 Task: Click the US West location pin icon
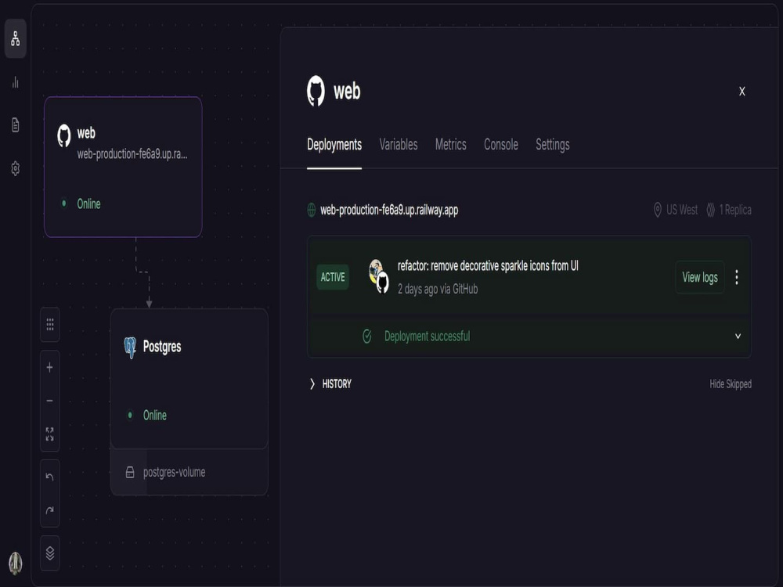pos(658,210)
